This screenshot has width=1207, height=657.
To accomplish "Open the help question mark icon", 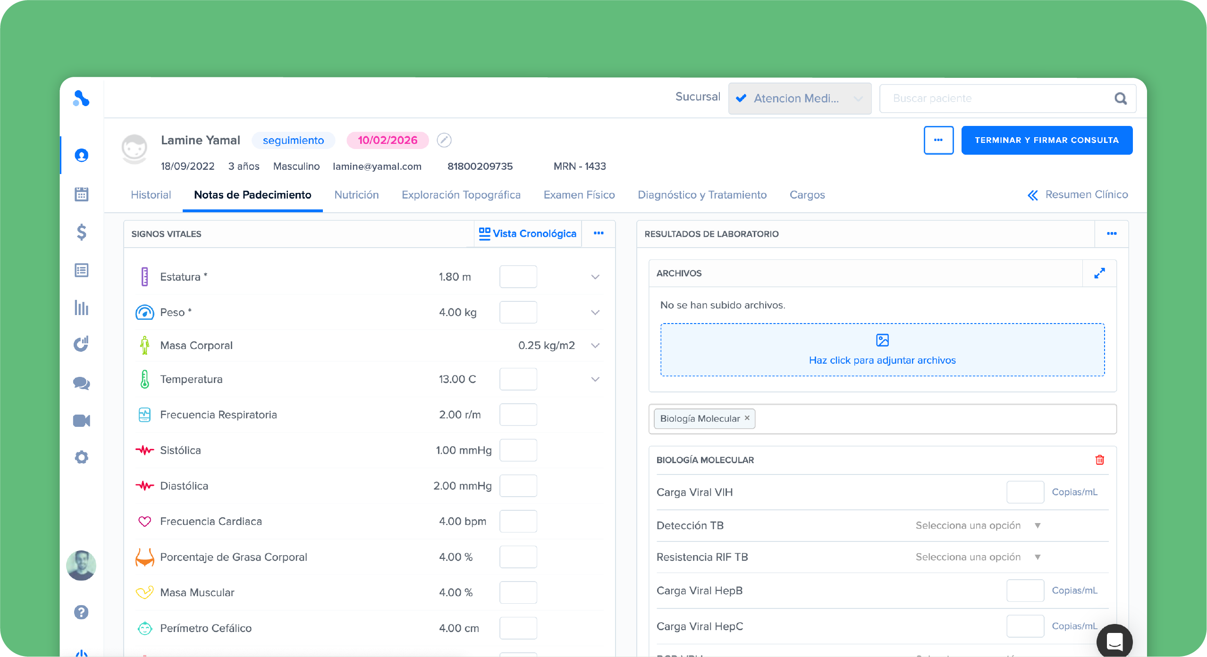I will (81, 612).
